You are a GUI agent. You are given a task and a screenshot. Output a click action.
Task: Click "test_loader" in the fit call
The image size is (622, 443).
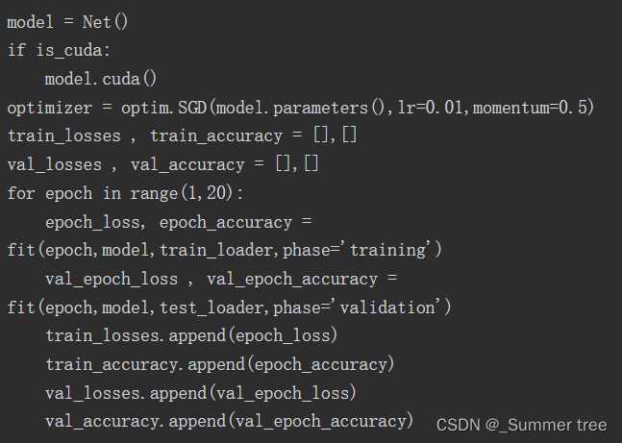pyautogui.click(x=210, y=308)
